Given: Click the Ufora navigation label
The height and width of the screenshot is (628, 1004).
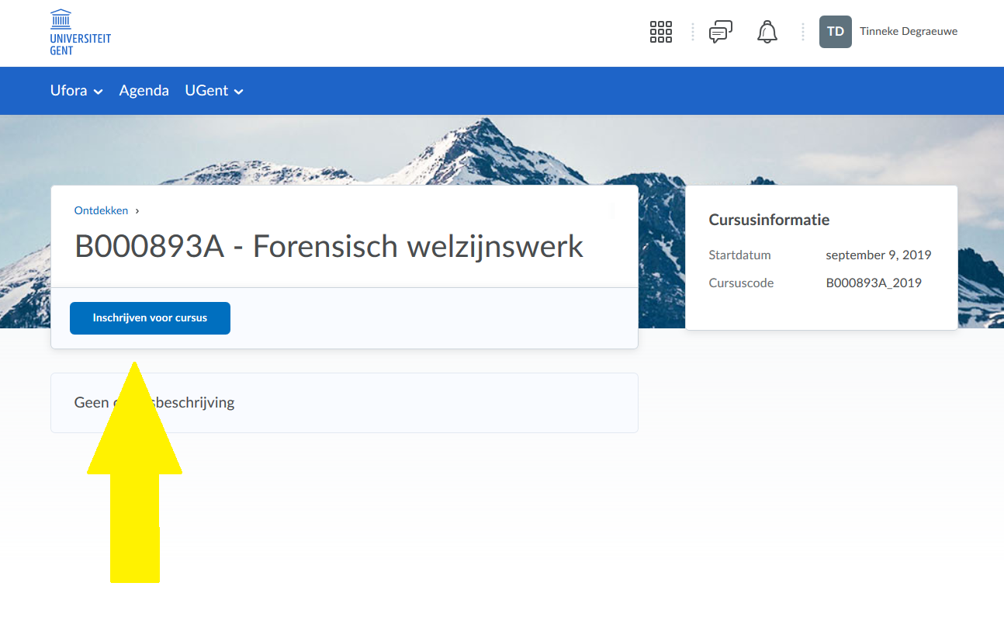Looking at the screenshot, I should coord(68,91).
